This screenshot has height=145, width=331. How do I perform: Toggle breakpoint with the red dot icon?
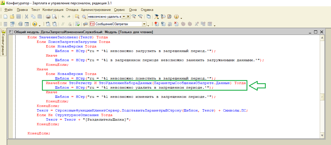click(x=156, y=24)
